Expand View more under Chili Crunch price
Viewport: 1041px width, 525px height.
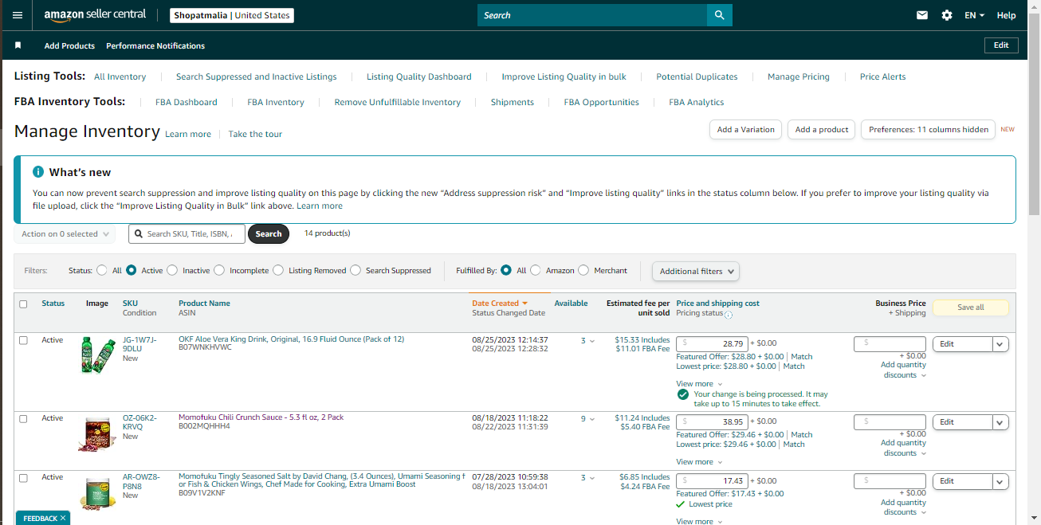click(699, 462)
